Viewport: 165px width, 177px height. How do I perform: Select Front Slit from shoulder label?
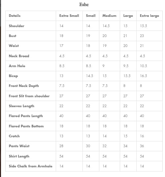point(29,96)
